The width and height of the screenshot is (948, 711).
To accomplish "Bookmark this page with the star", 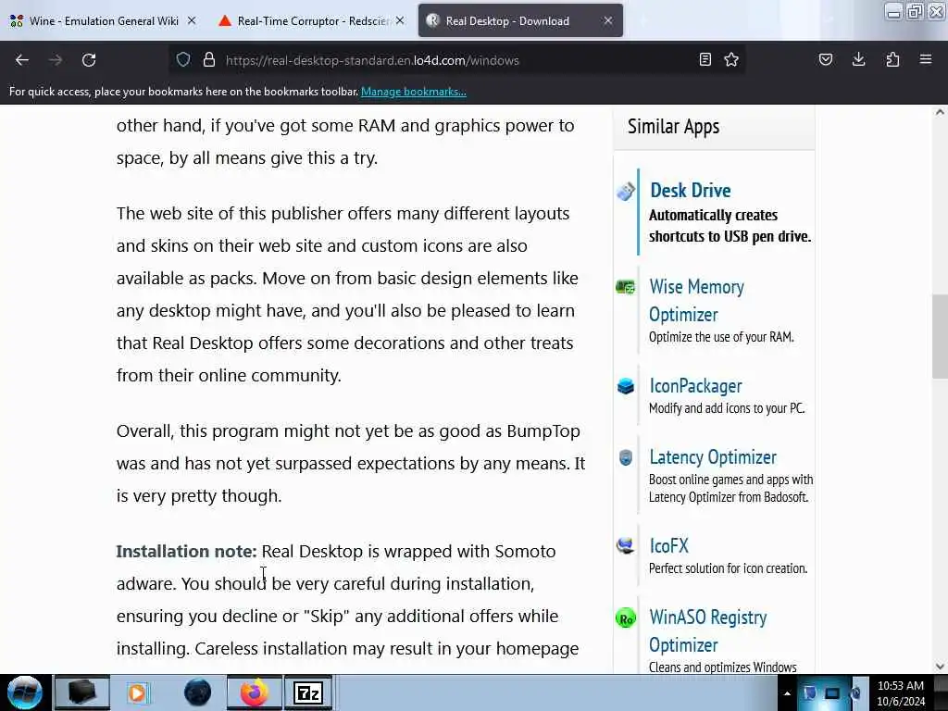I will pyautogui.click(x=731, y=60).
